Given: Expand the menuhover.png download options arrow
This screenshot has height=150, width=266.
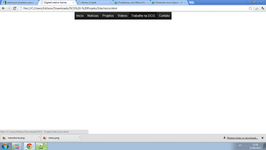Looking at the screenshot, I should click(x=39, y=138).
